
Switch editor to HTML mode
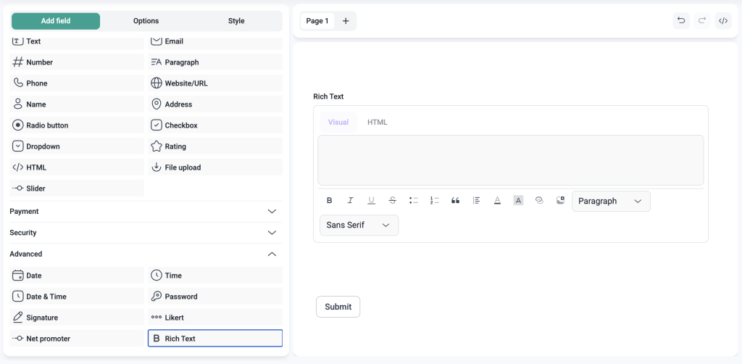[x=377, y=122]
